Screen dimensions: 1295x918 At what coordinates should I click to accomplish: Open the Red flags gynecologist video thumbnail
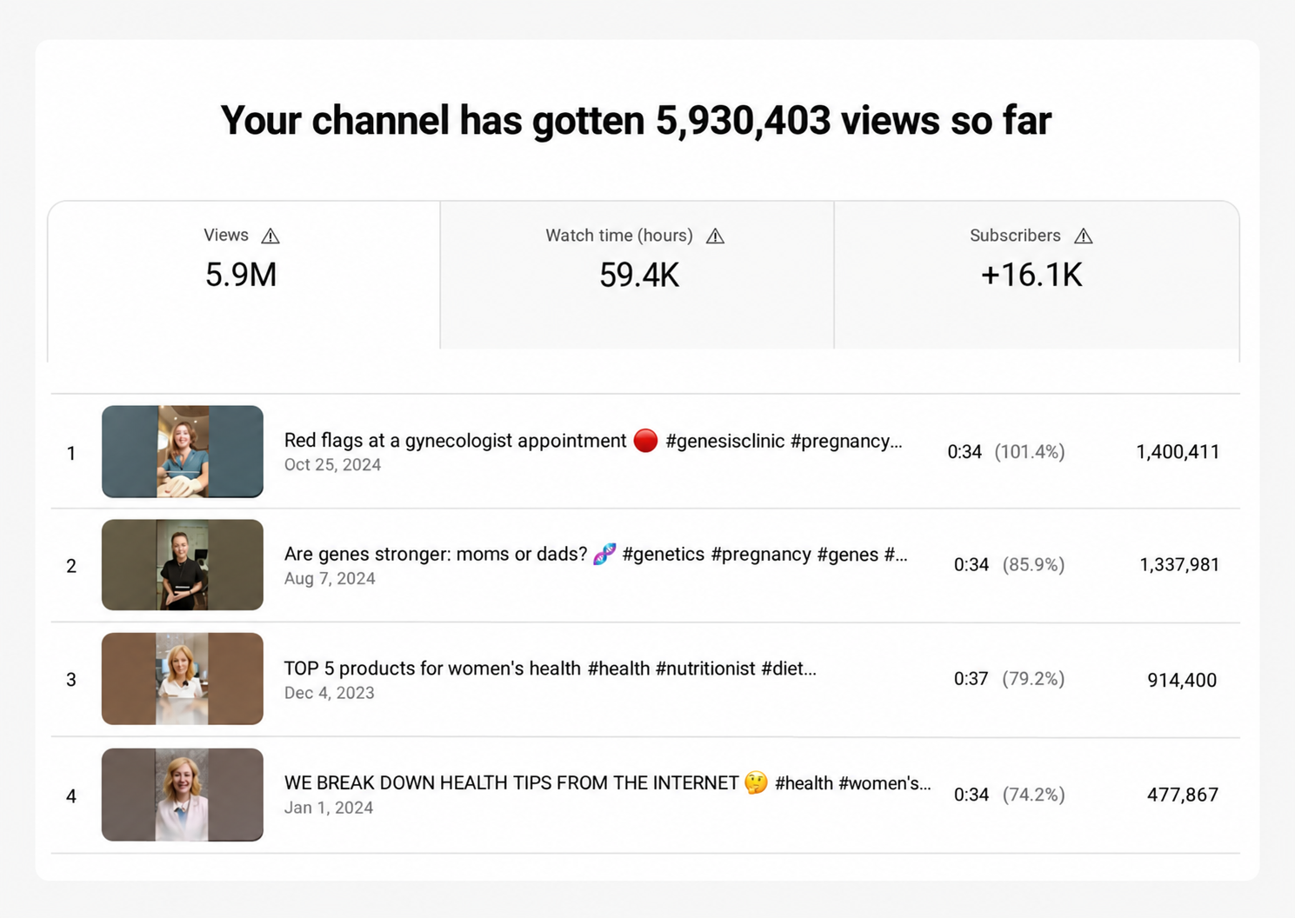pyautogui.click(x=183, y=451)
